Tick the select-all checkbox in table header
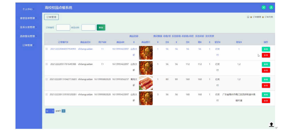 click(x=47, y=42)
